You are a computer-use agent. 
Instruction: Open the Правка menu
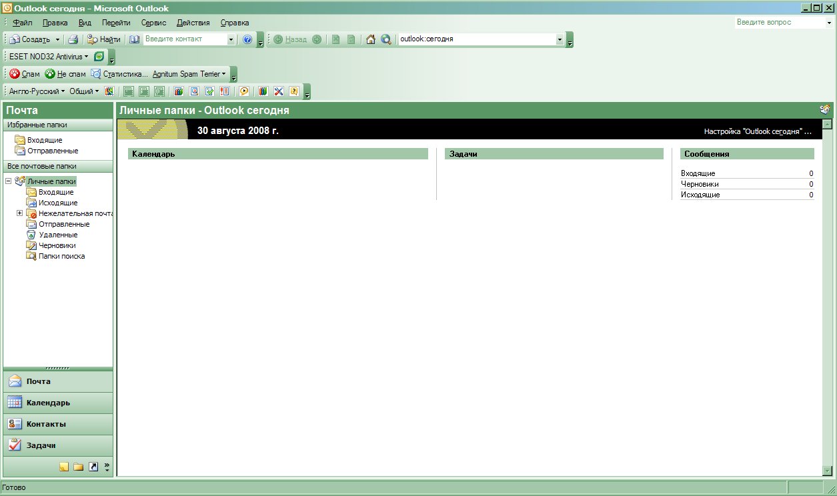pos(55,23)
